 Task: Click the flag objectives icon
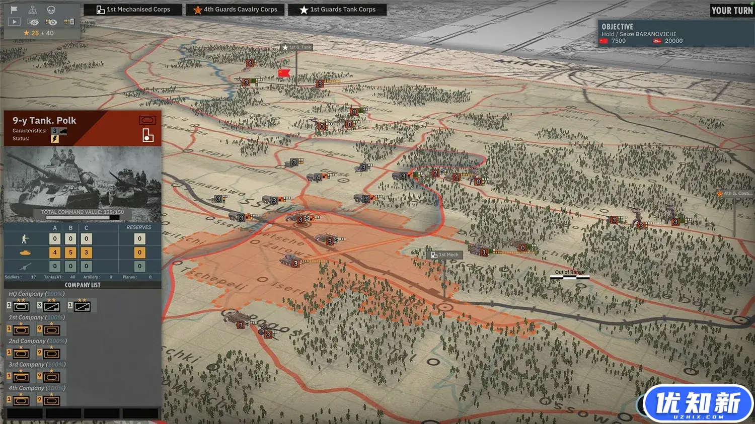[x=14, y=10]
